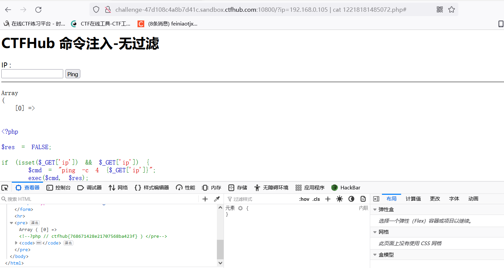Click the ellipsis badge inside code element
The width and height of the screenshot is (504, 268).
[39, 243]
